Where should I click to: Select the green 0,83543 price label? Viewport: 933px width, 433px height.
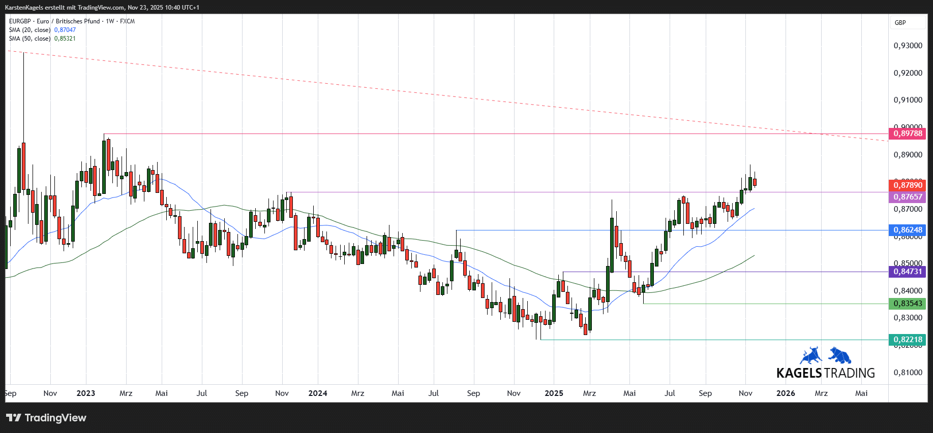coord(908,304)
